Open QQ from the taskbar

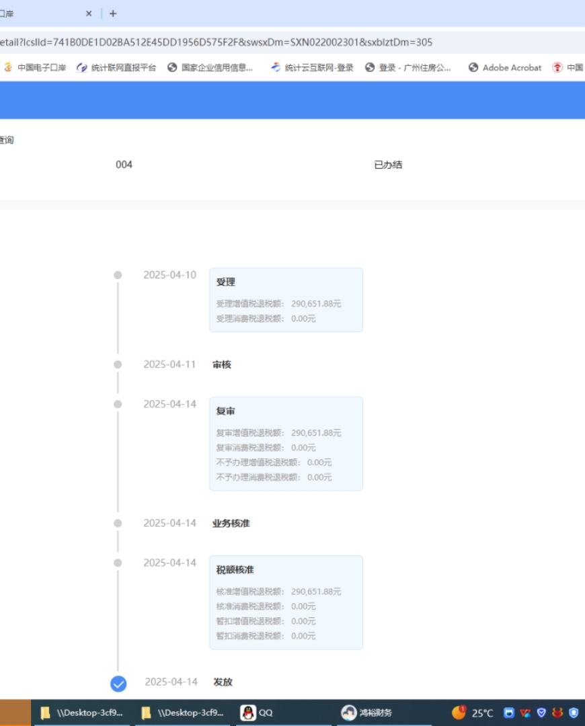(x=258, y=713)
